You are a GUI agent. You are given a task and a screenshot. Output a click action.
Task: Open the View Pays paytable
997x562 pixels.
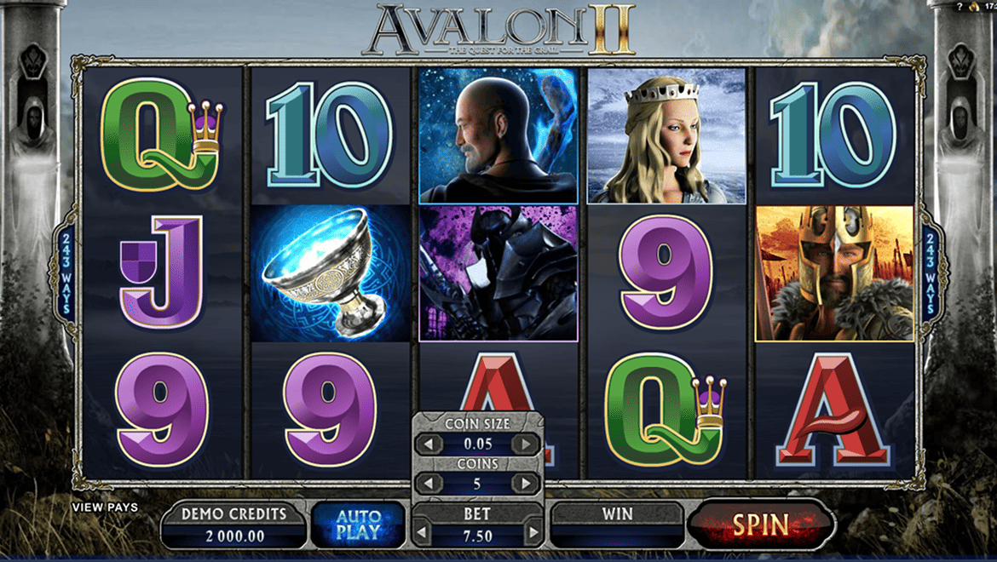coord(105,508)
